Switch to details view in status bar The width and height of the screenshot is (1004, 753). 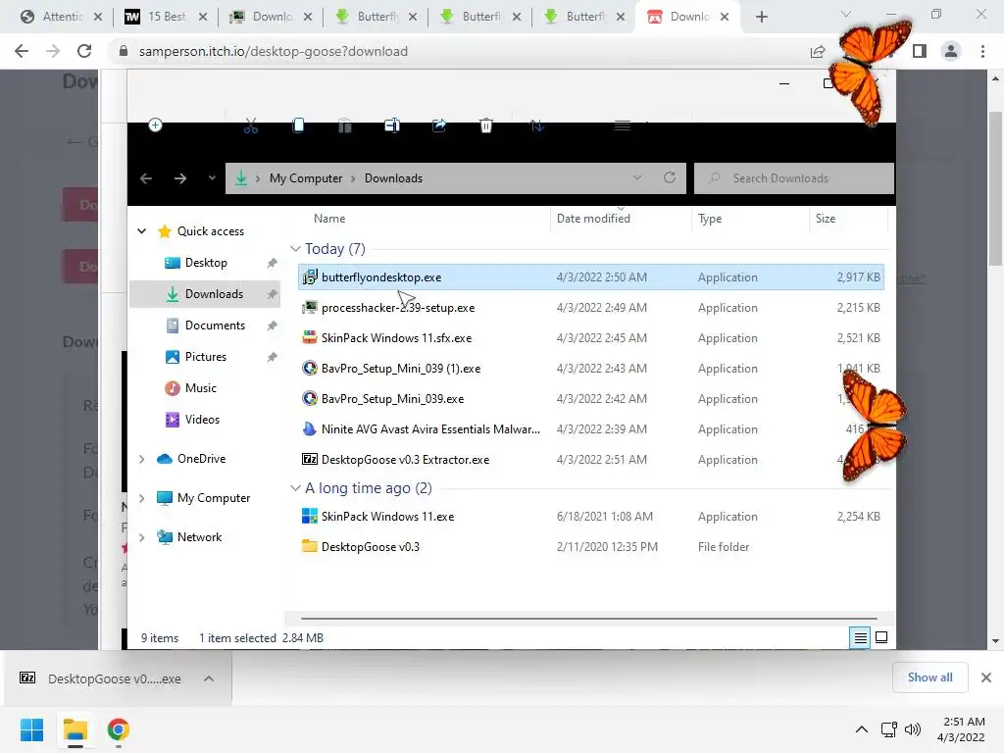[860, 637]
